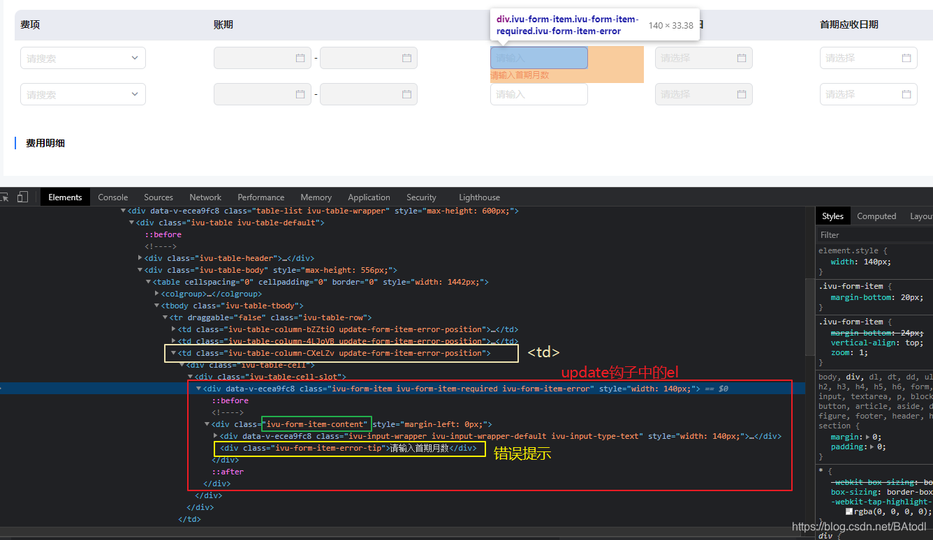
Task: Click the 请输入首期月数 error message under the input
Action: coord(520,75)
